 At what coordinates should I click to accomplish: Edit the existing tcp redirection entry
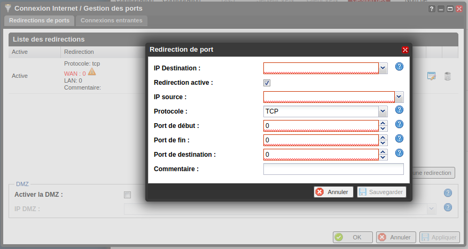click(432, 76)
